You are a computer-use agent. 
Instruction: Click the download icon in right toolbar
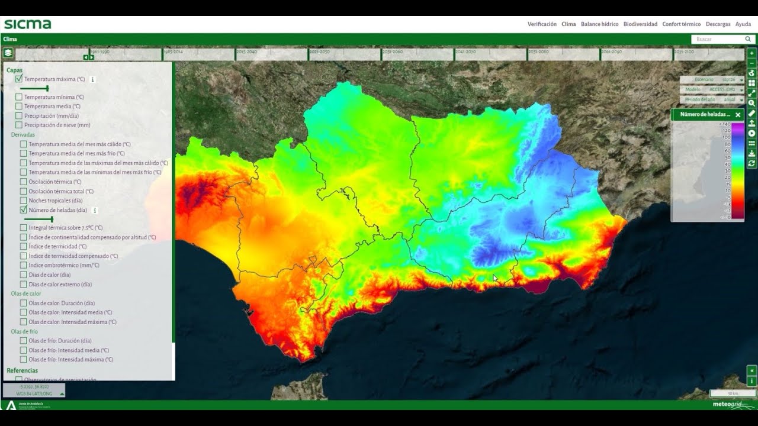(x=752, y=153)
